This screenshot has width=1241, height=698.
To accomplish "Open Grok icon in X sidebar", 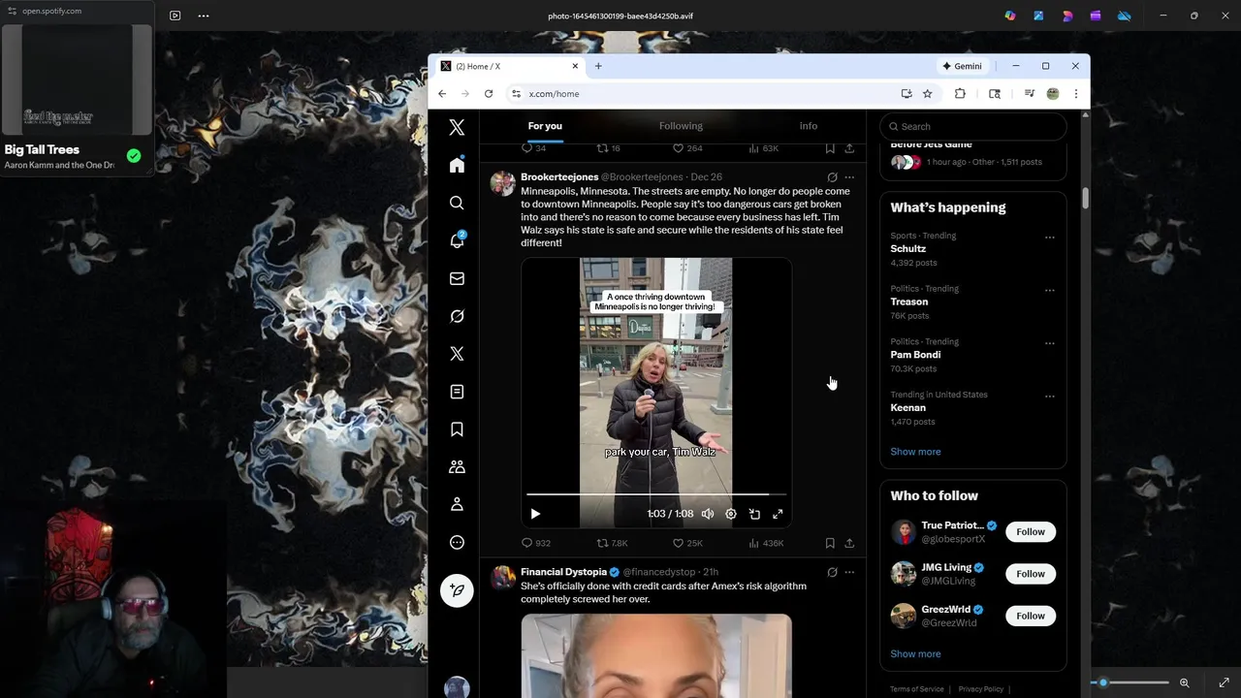I will click(457, 316).
